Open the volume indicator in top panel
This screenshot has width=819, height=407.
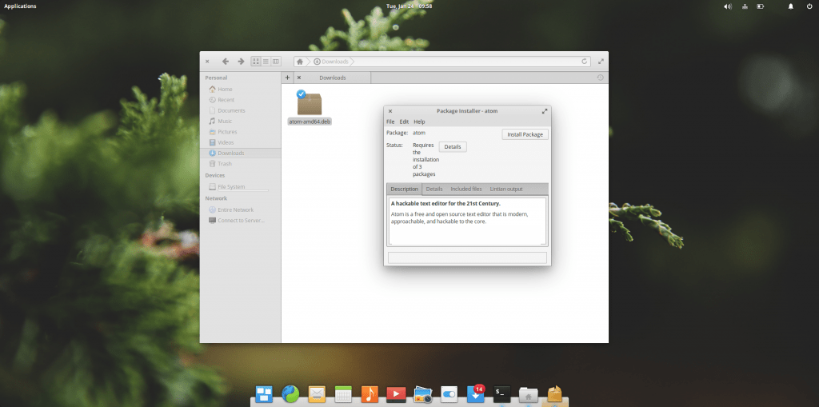(x=728, y=6)
